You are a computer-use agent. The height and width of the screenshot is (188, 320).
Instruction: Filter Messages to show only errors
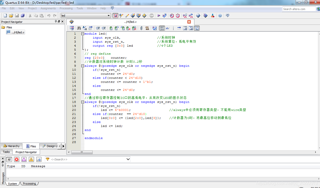pyautogui.click(x=17, y=159)
